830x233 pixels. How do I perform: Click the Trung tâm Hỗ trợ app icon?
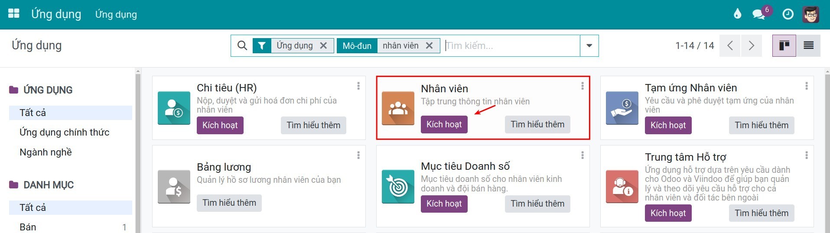(x=622, y=187)
